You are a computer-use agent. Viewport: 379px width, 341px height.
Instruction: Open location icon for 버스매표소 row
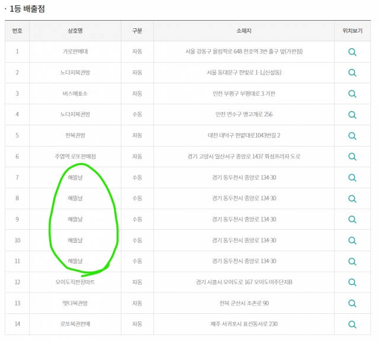[x=352, y=93]
